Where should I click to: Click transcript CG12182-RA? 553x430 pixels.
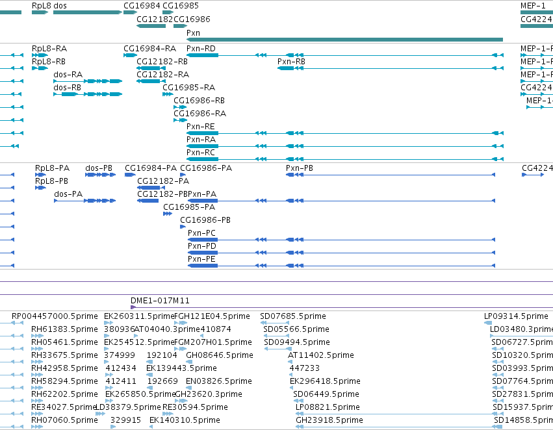coord(151,81)
